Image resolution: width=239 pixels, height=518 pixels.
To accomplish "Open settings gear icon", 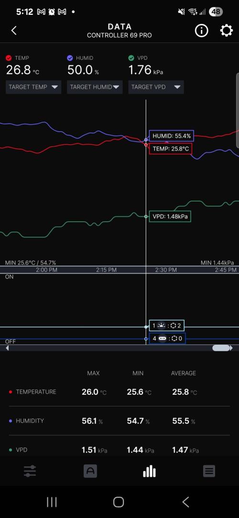I will coord(227,31).
